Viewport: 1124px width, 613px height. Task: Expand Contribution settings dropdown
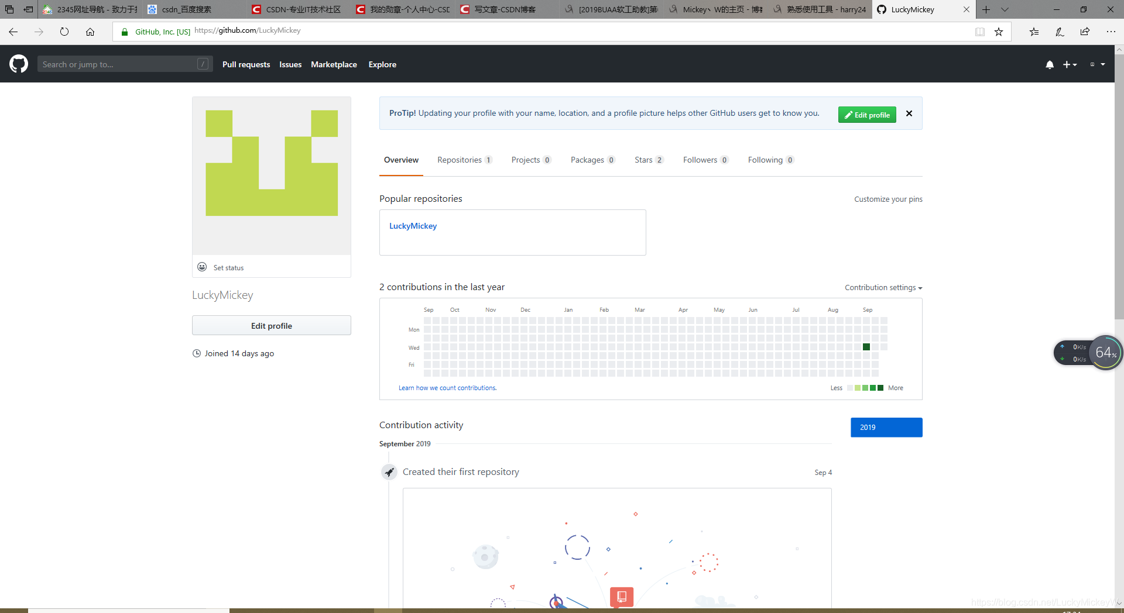(883, 287)
